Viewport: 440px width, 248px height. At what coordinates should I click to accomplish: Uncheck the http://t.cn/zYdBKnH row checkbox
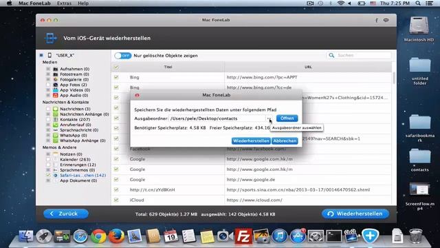point(116,190)
